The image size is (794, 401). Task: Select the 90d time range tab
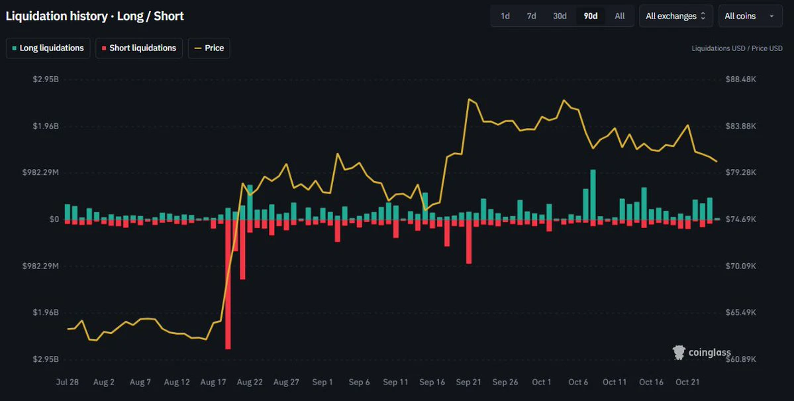tap(591, 16)
